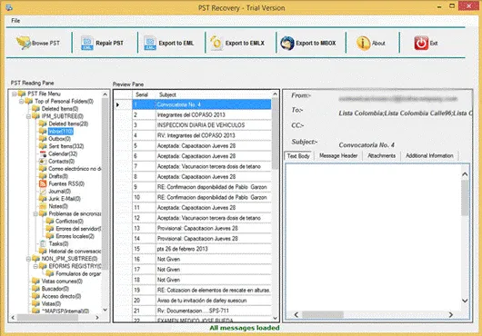Select message 'Integrantes del COPASO 2013' row 2
The width and height of the screenshot is (482, 336).
[202, 115]
